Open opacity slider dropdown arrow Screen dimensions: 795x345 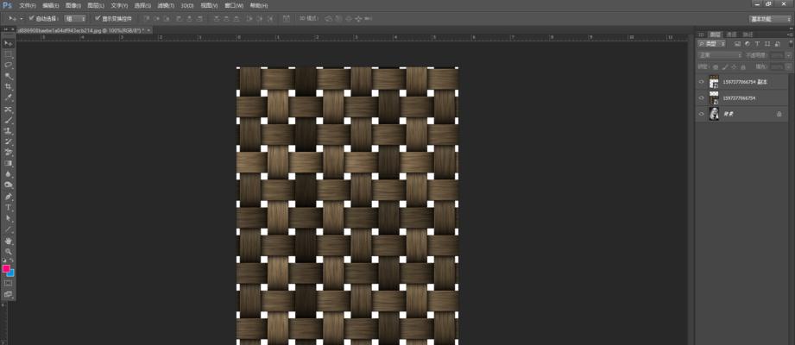click(x=788, y=55)
